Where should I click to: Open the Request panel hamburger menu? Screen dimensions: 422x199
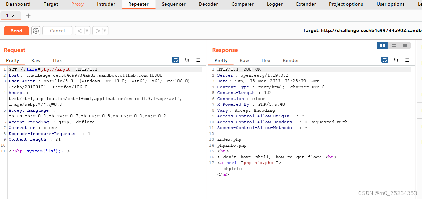(x=198, y=60)
